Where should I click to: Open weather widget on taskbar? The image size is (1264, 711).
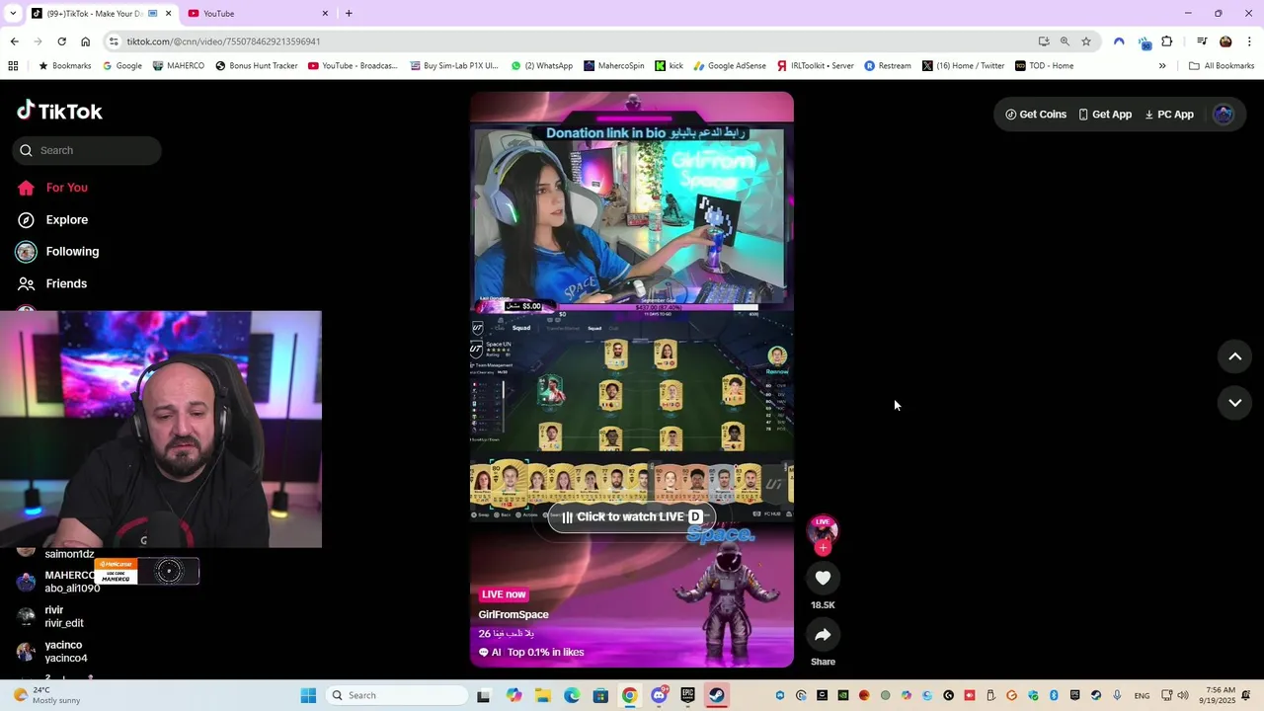click(46, 695)
